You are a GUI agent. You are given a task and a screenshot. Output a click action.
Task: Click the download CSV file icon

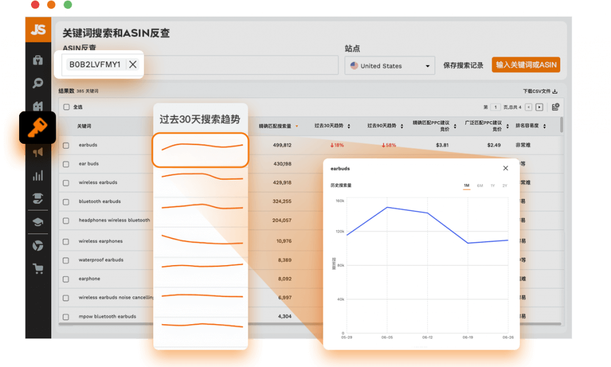click(x=555, y=91)
